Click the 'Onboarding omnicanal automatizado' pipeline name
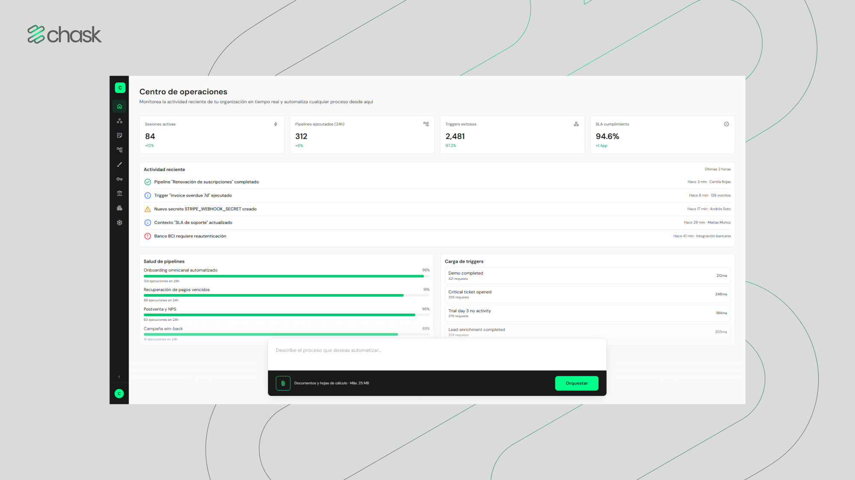855x480 pixels. pyautogui.click(x=180, y=270)
